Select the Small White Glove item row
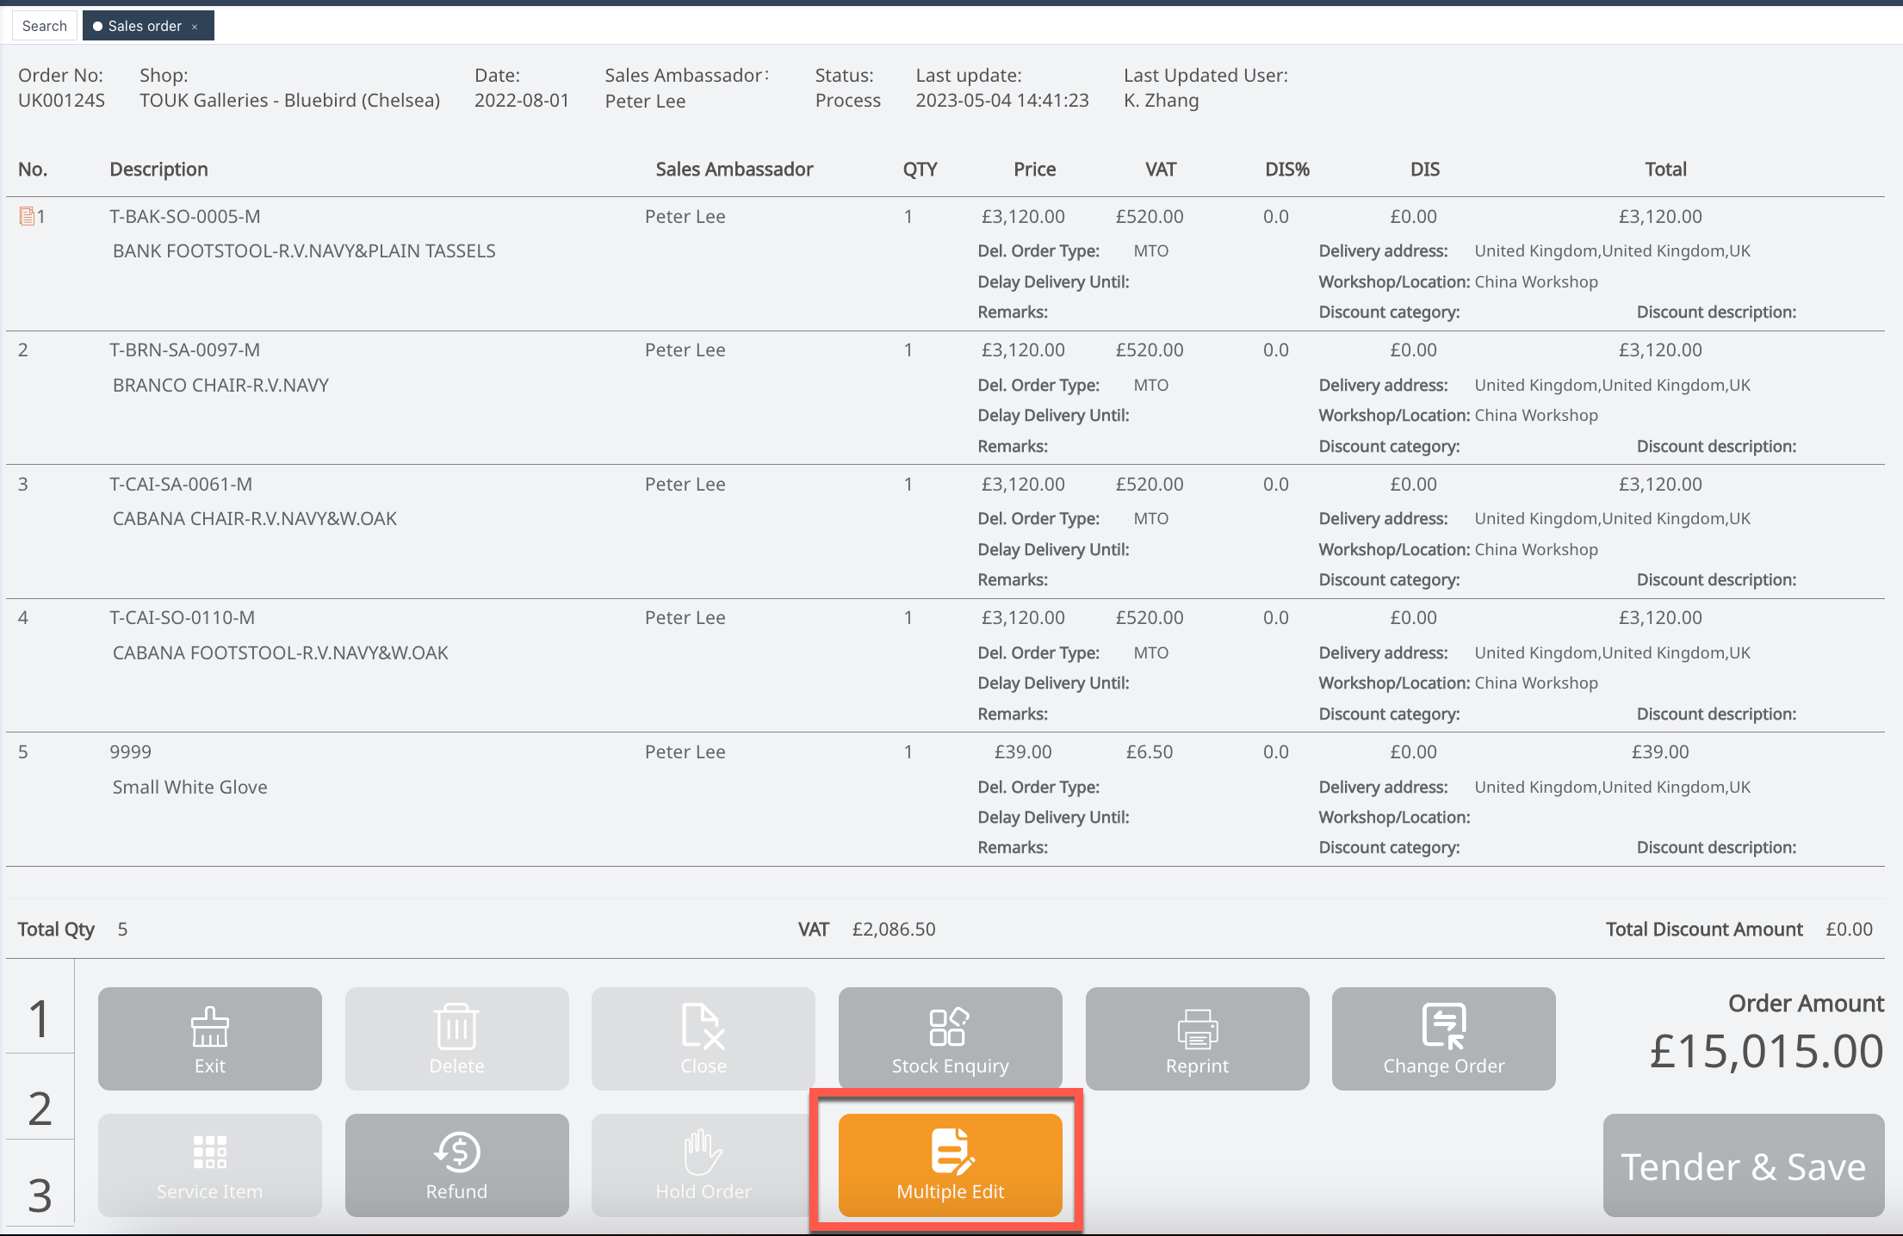The width and height of the screenshot is (1903, 1236). [189, 787]
